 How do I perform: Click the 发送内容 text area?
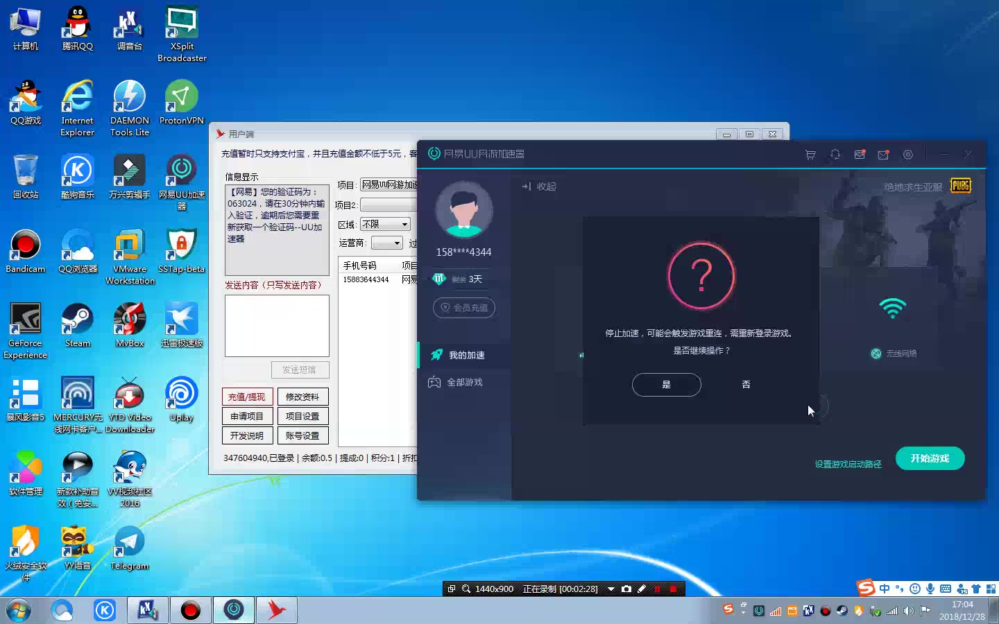coord(277,326)
